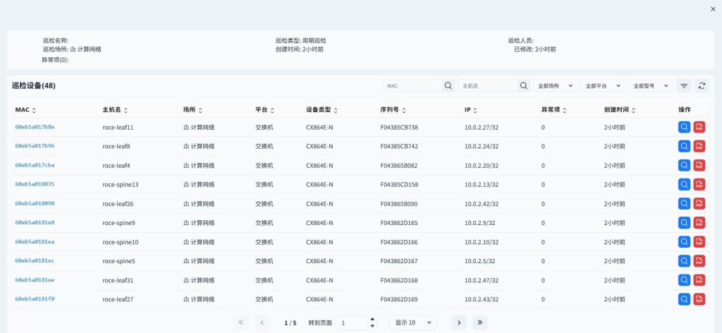This screenshot has height=333, width=722.
Task: Click the search icon beside 主机名 field
Action: click(524, 85)
